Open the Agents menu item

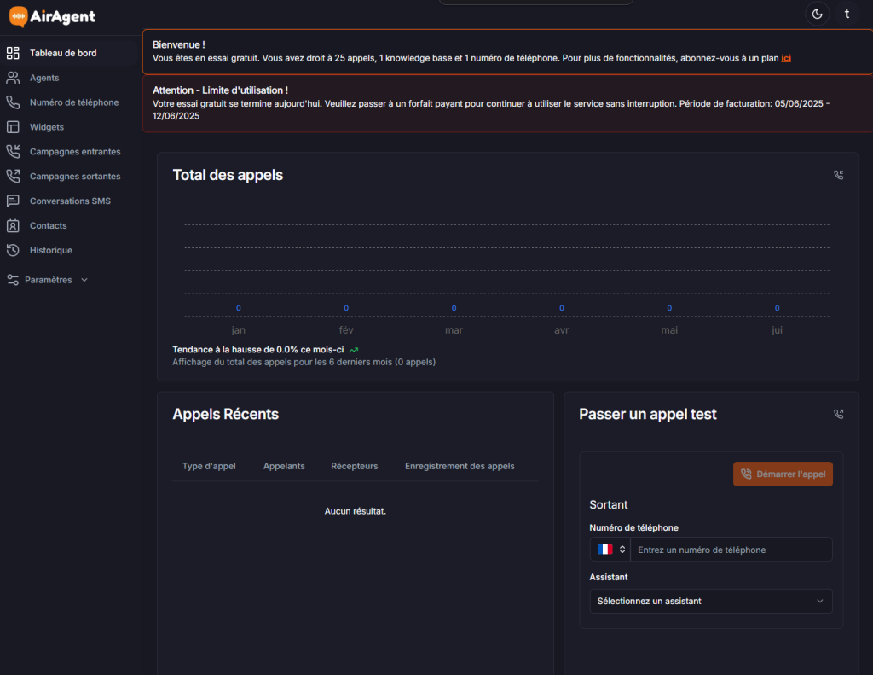44,78
